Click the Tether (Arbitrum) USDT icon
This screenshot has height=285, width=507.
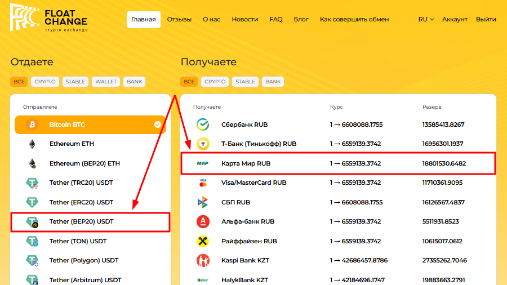32,280
